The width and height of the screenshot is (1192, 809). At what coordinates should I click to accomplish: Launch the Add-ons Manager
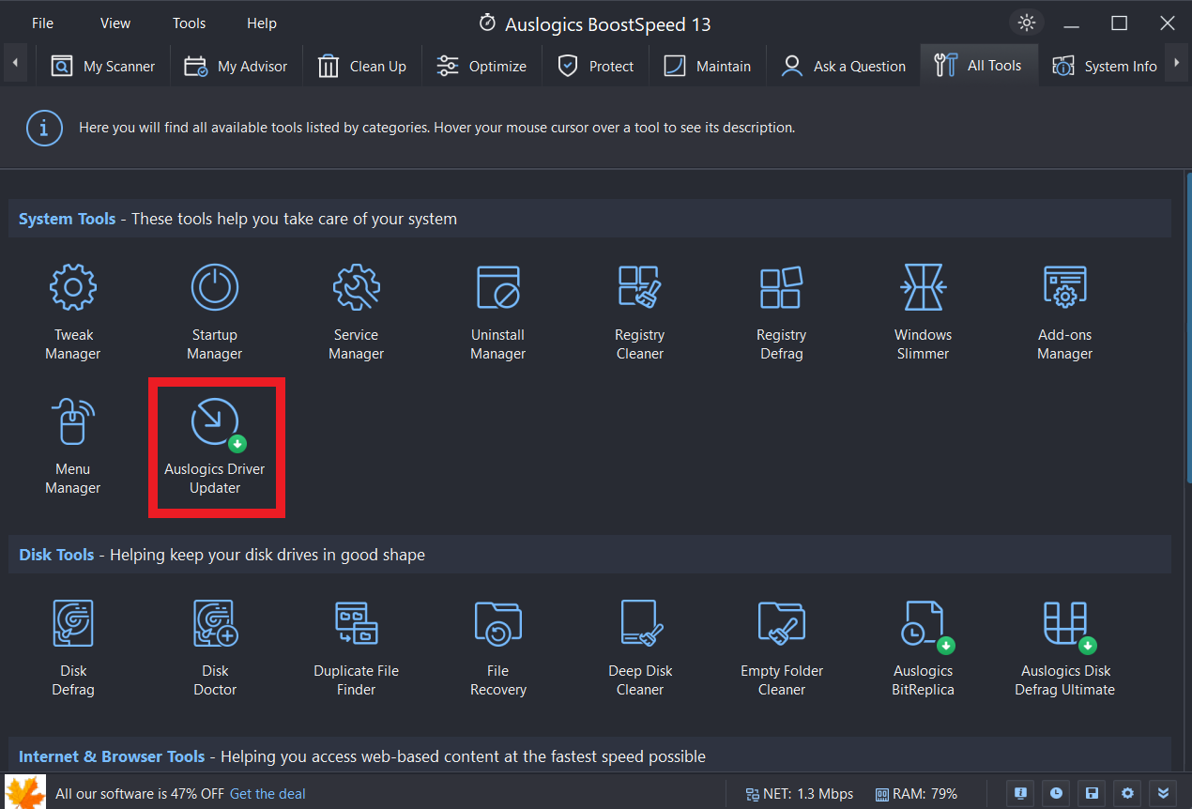(x=1065, y=313)
